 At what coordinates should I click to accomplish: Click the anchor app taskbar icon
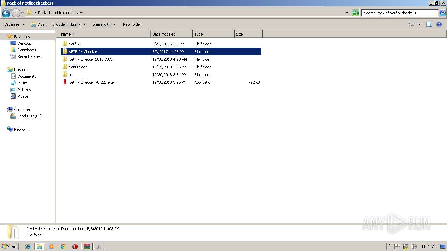coord(99,246)
